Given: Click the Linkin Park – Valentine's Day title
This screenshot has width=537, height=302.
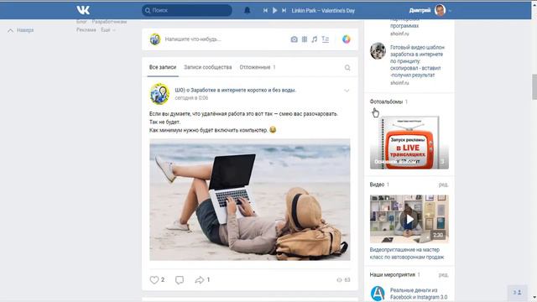Looking at the screenshot, I should 323,11.
